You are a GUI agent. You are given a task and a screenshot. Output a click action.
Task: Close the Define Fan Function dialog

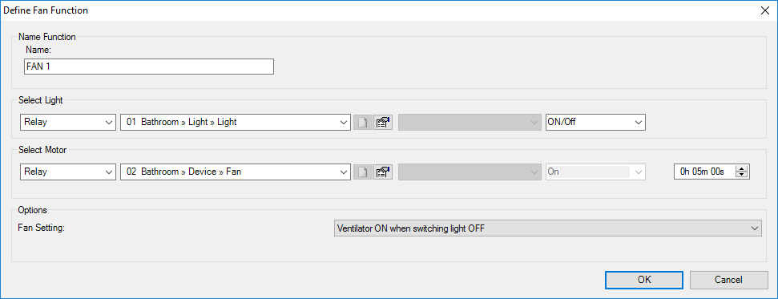point(764,10)
